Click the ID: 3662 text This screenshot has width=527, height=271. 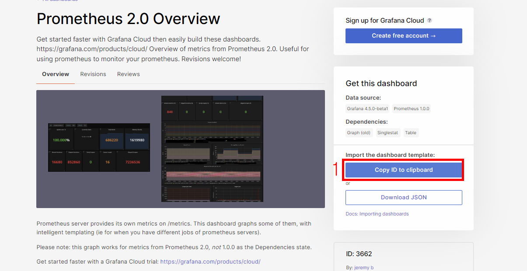[x=359, y=254]
